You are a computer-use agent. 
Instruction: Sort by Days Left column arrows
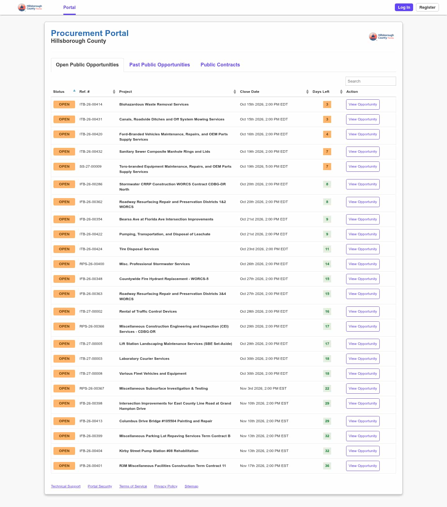[x=341, y=92]
